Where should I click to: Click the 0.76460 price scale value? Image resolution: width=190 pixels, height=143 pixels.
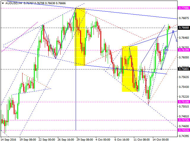(x=184, y=38)
